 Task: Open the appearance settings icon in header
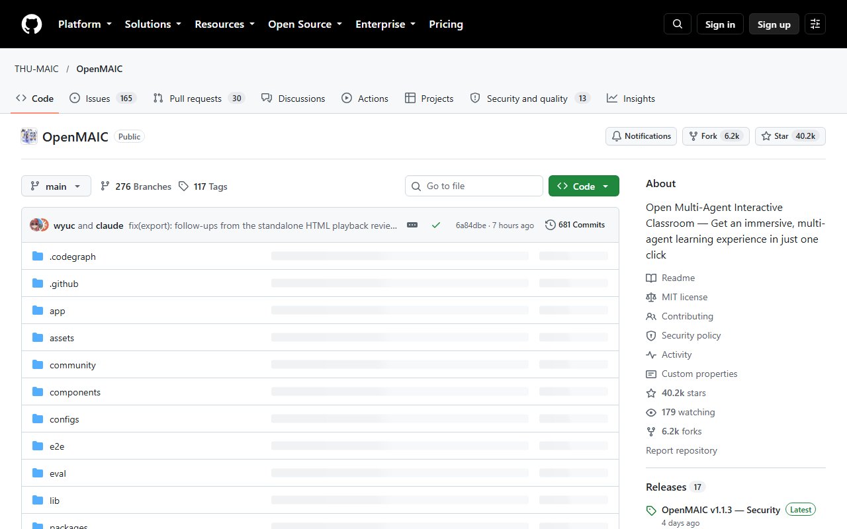(815, 24)
